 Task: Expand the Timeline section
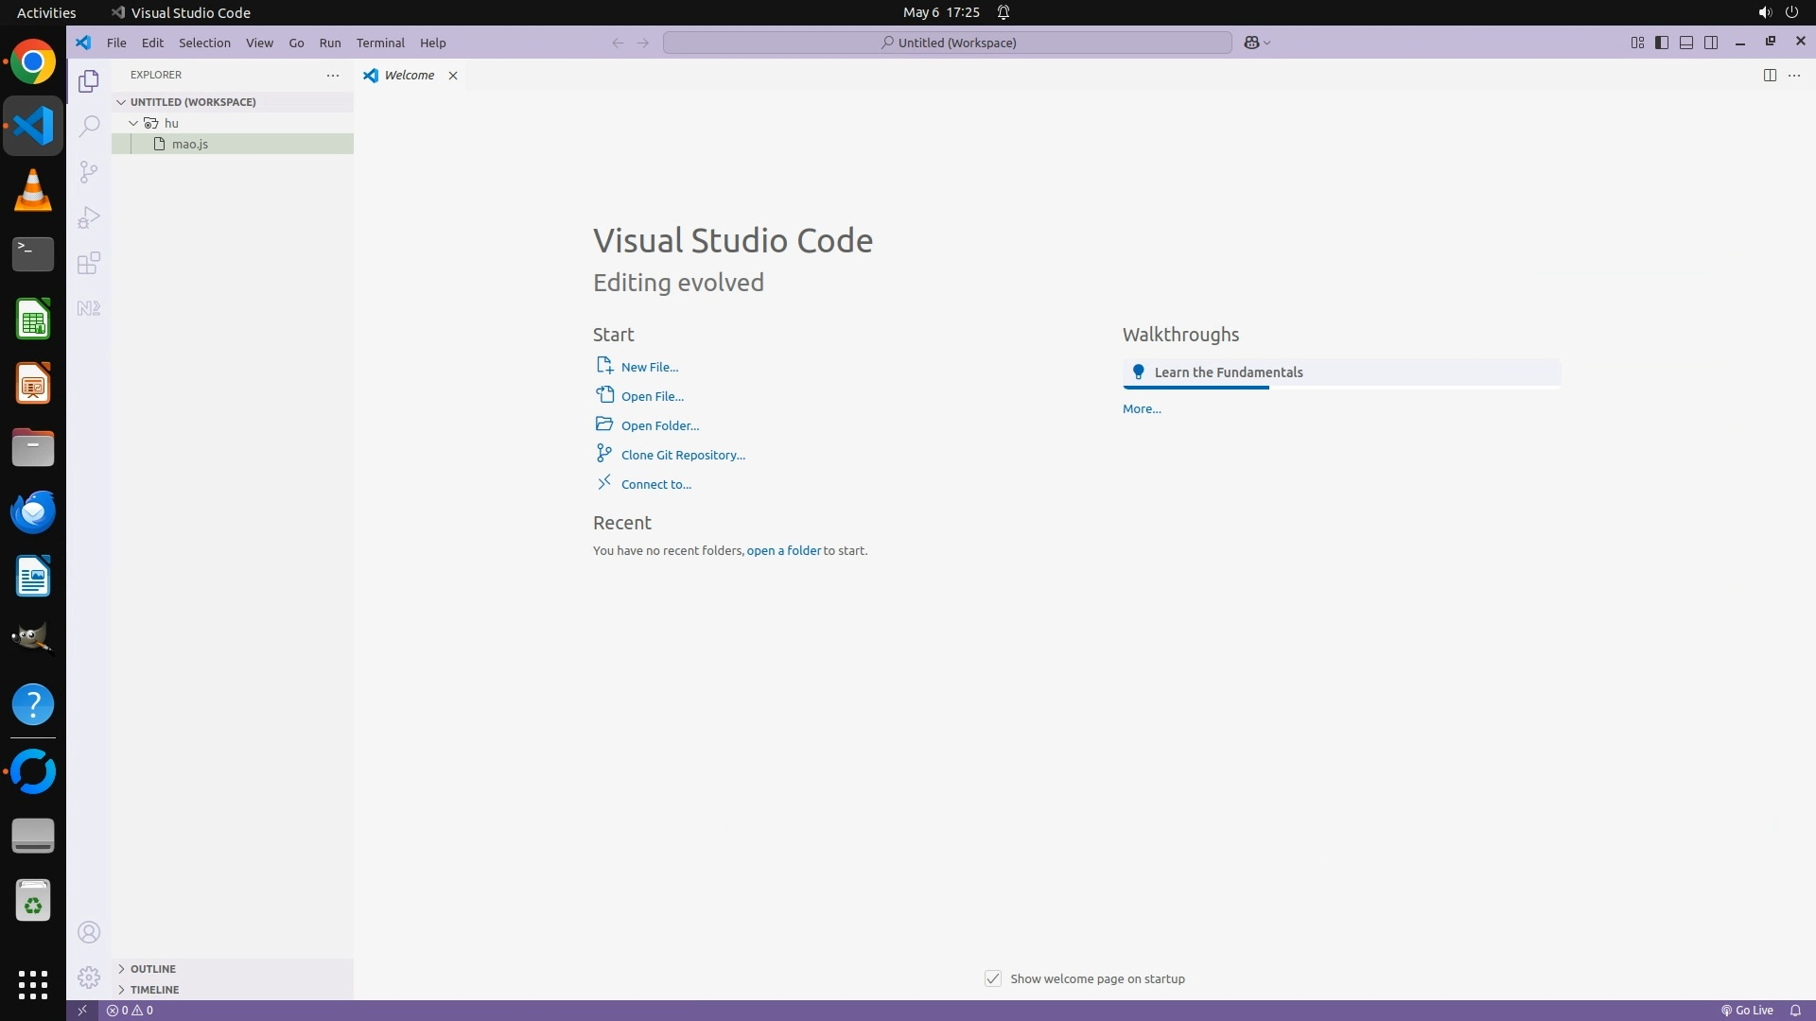tap(154, 989)
